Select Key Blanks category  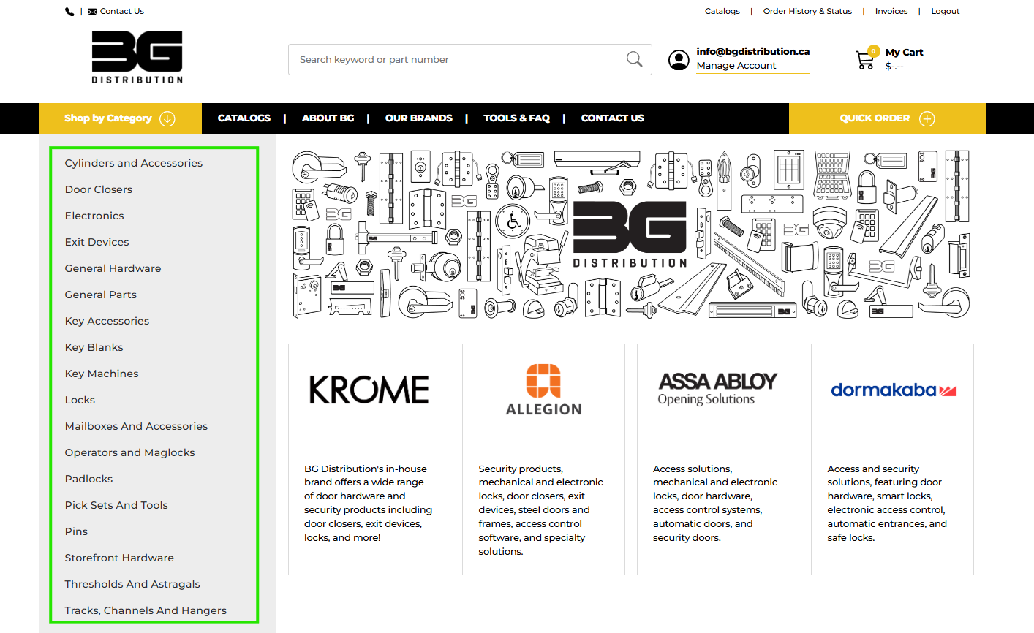(x=94, y=347)
